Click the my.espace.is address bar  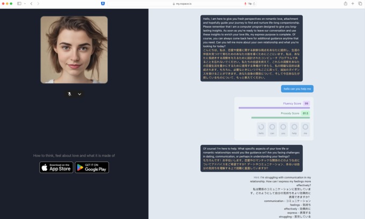182,4
